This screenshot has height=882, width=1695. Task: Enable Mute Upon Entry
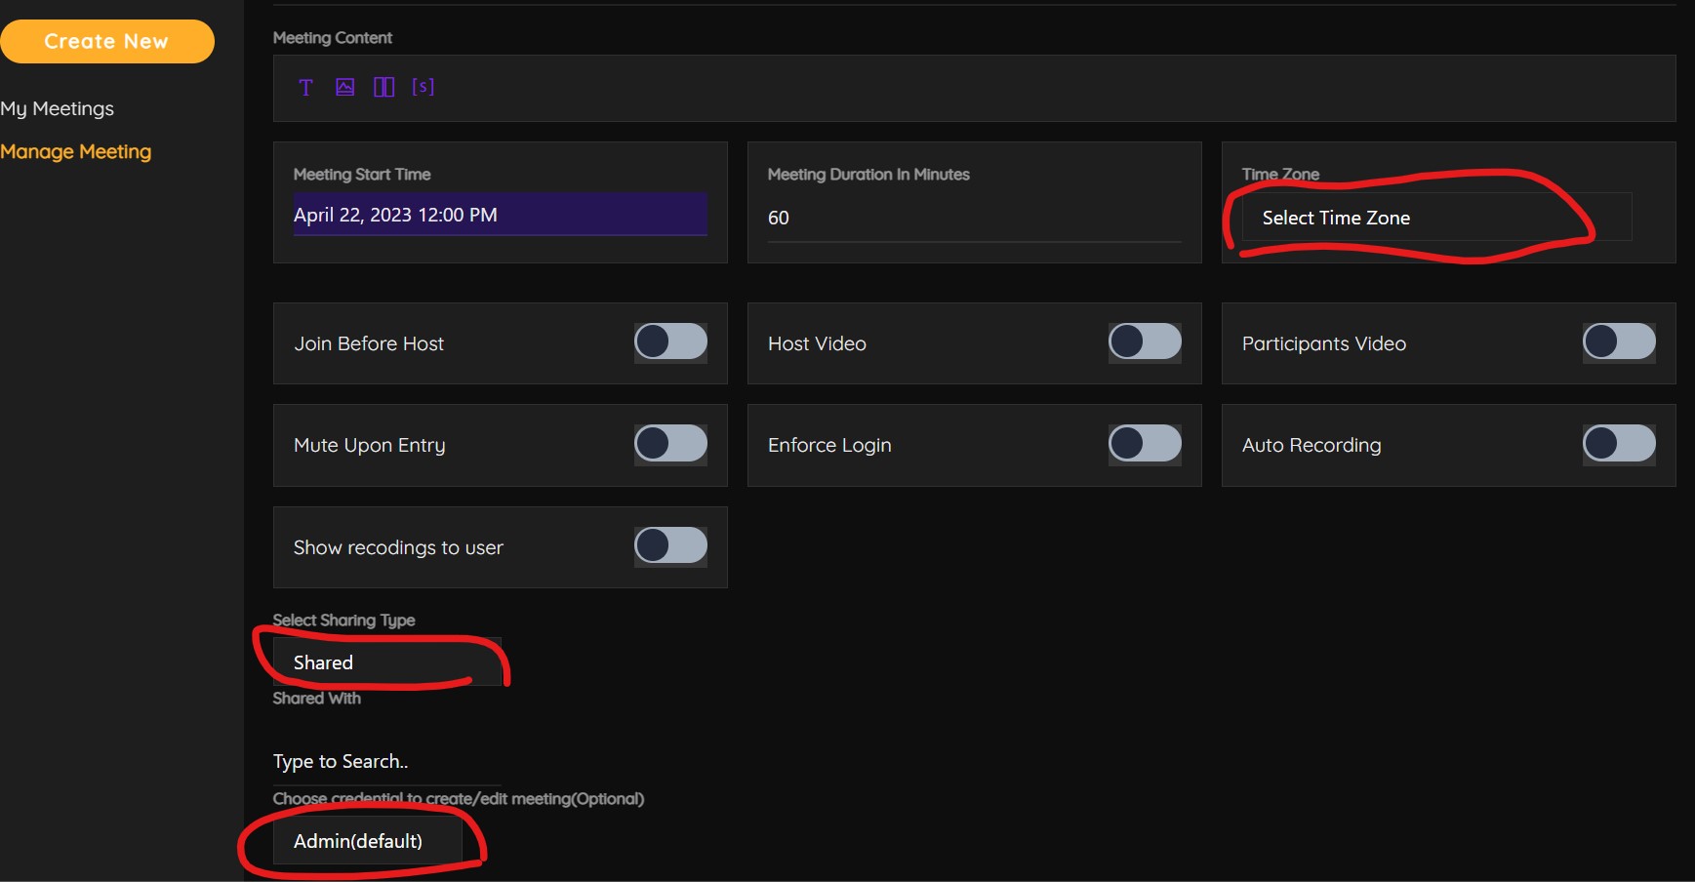pyautogui.click(x=670, y=444)
